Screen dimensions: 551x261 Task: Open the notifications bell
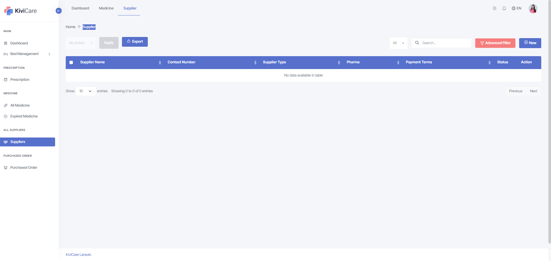point(504,8)
